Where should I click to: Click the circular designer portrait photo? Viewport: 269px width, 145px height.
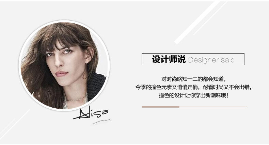point(64,66)
